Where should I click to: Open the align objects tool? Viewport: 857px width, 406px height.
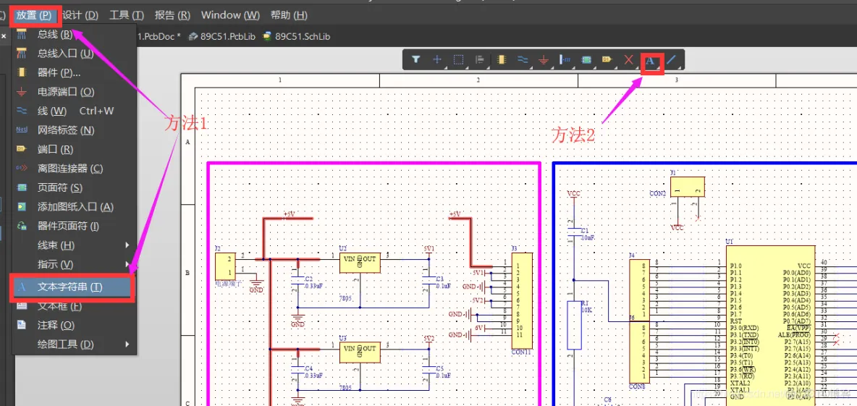pyautogui.click(x=480, y=59)
